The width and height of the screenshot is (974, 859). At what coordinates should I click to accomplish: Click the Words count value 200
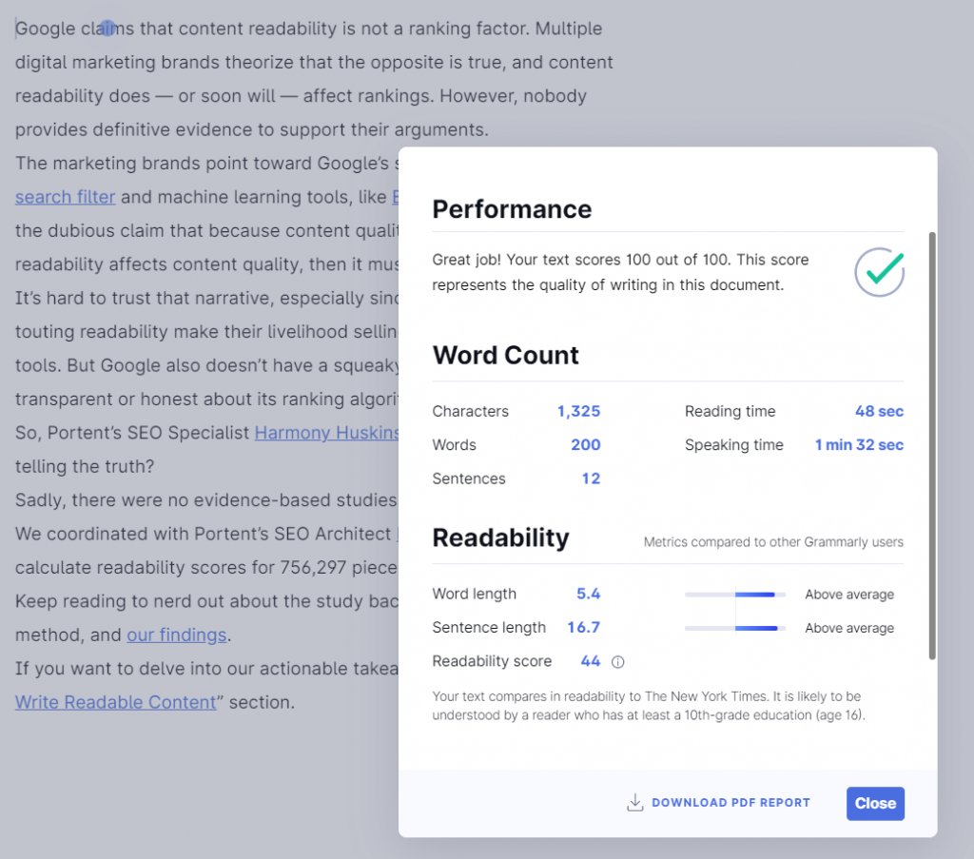point(586,444)
